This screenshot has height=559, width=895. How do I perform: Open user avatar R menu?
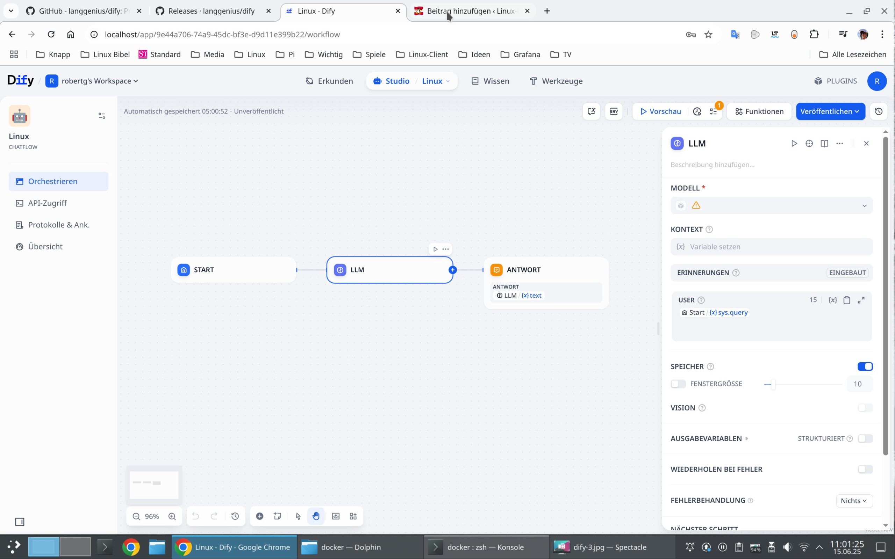tap(877, 81)
